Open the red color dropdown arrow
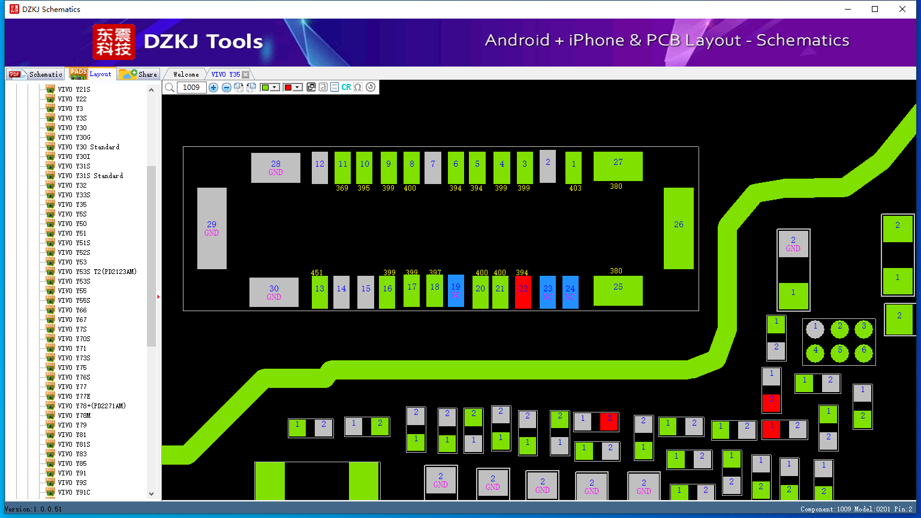 pyautogui.click(x=297, y=88)
